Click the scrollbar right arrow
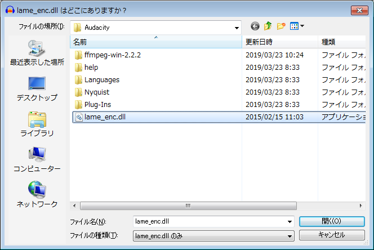 (360, 206)
